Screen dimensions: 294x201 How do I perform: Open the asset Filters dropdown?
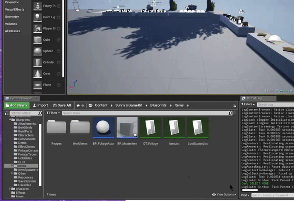(x=53, y=113)
